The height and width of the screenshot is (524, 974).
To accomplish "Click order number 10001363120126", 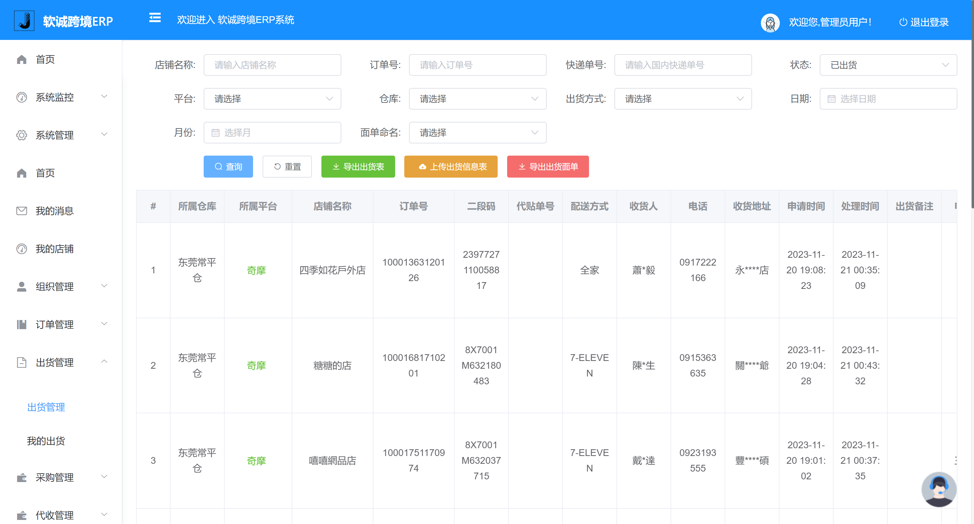I will click(413, 270).
